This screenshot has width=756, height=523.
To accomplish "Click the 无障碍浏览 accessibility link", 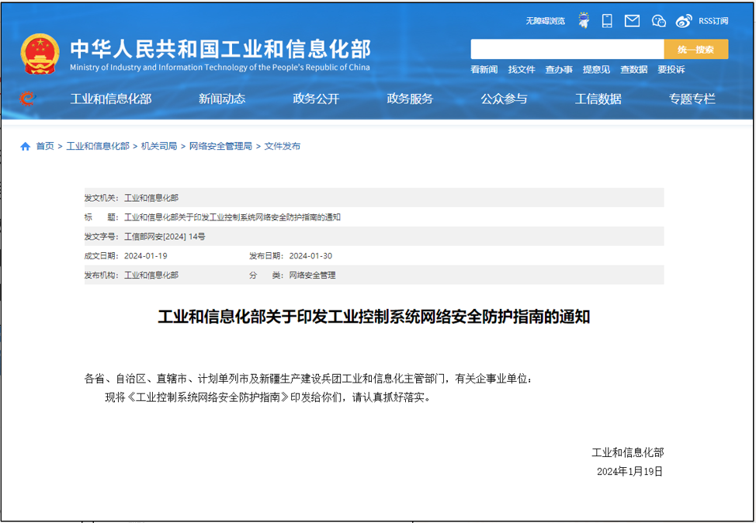I will 545,21.
